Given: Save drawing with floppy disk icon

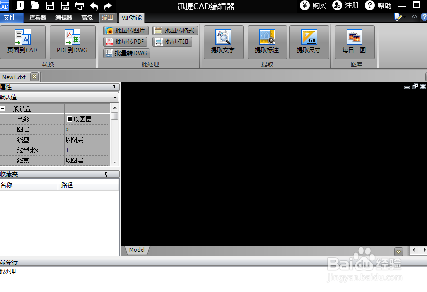Looking at the screenshot, I should [50, 5].
